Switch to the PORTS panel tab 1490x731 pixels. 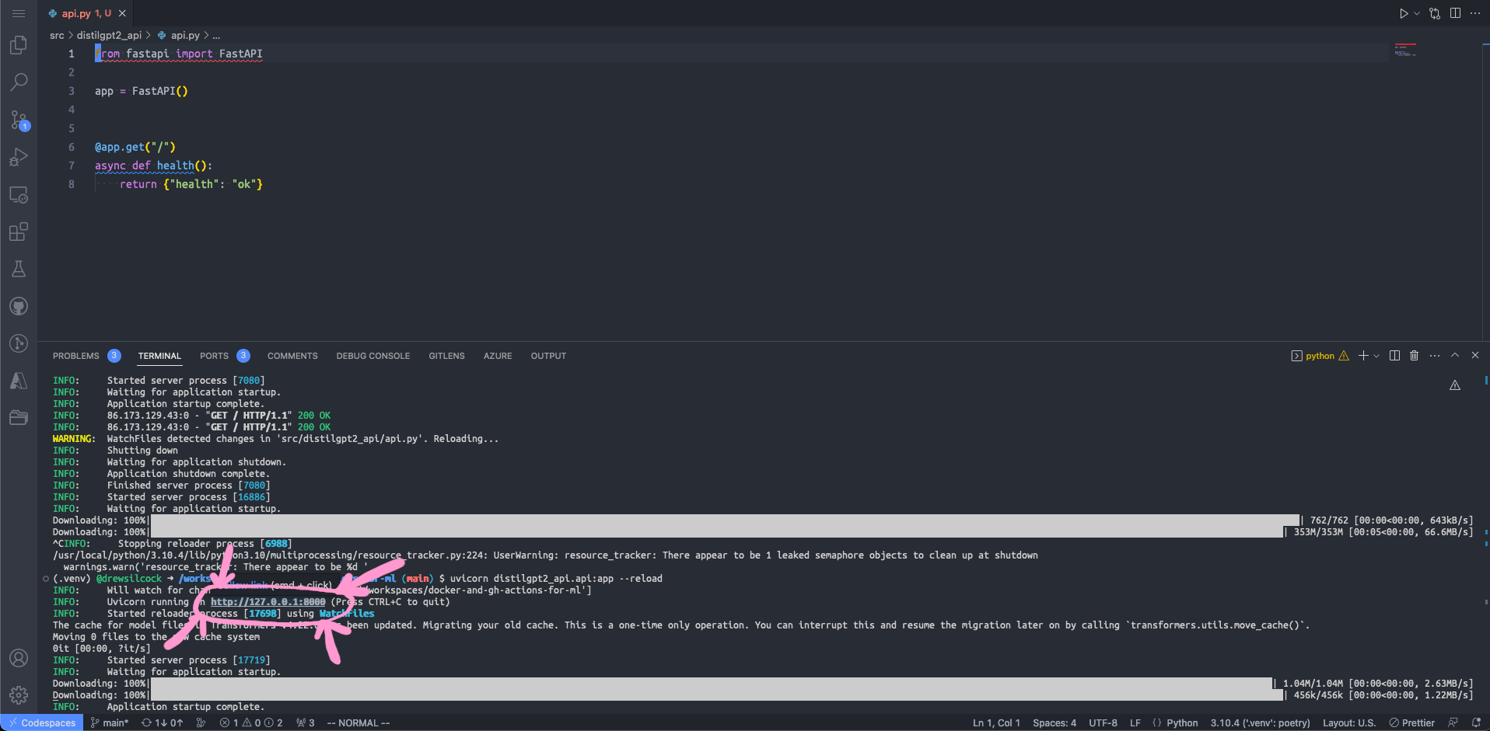tap(214, 356)
